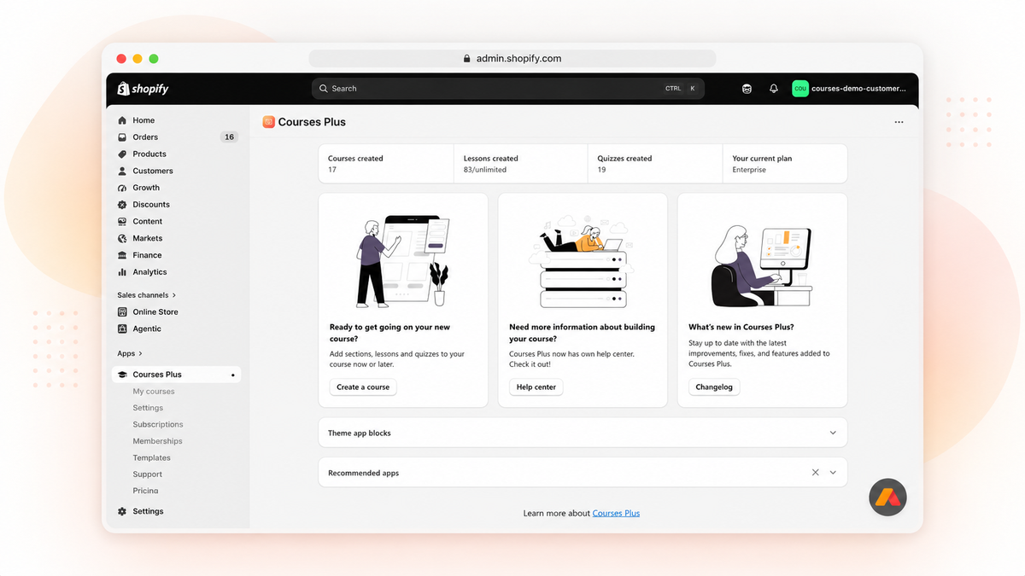Click the Products tag icon
Viewport: 1025px width, 576px height.
[122, 154]
